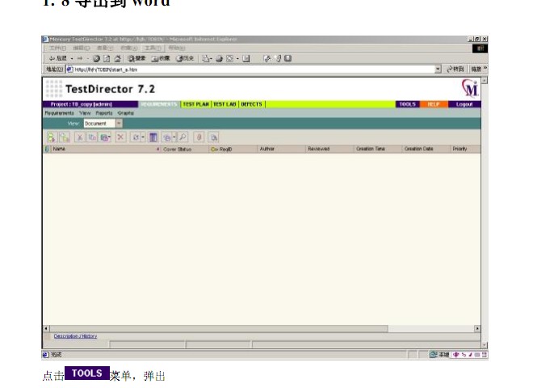Click the horizontal scrollbar left arrow
The height and width of the screenshot is (388, 554).
46,328
